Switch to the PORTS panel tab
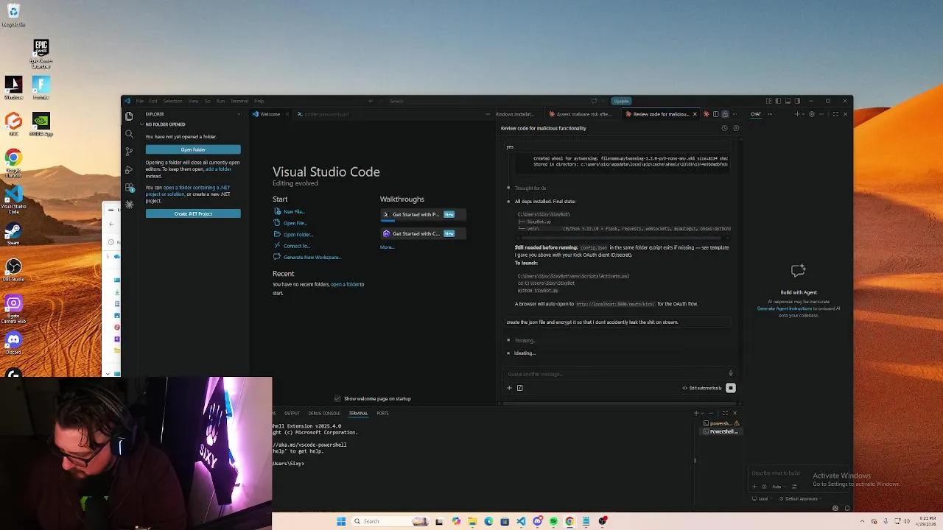This screenshot has height=530, width=943. 382,413
